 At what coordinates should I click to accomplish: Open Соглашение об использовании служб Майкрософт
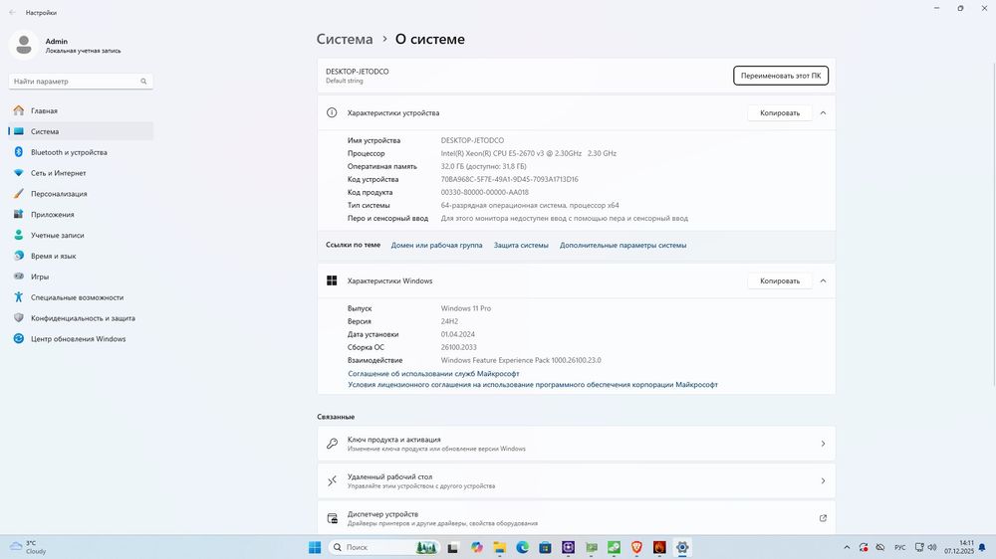433,374
